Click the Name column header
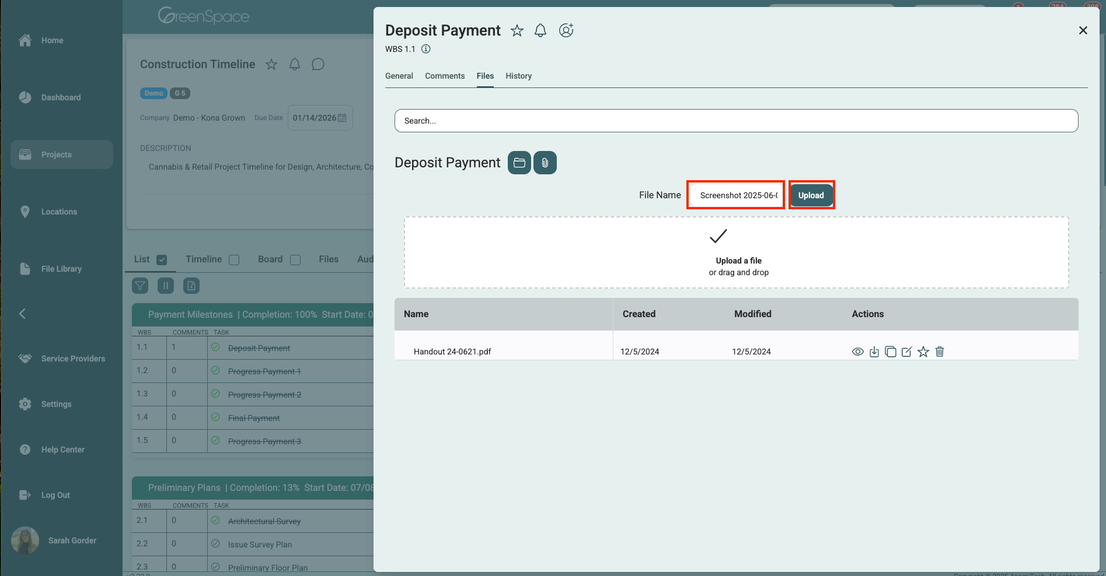This screenshot has height=576, width=1106. click(x=416, y=314)
